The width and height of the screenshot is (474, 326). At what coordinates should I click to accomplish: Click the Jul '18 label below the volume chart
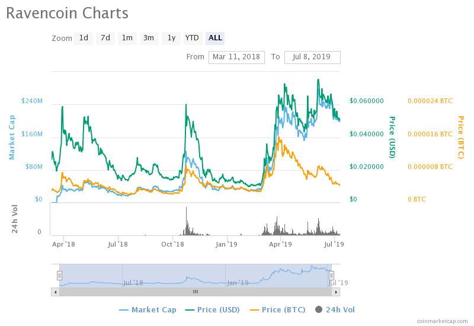(118, 244)
